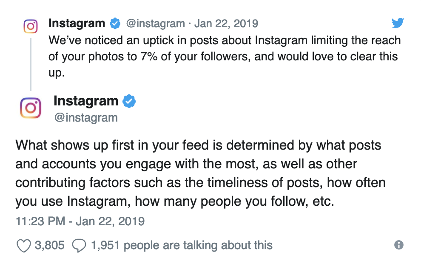Click verified badge beside main Instagram name
This screenshot has width=421, height=261.
click(129, 101)
